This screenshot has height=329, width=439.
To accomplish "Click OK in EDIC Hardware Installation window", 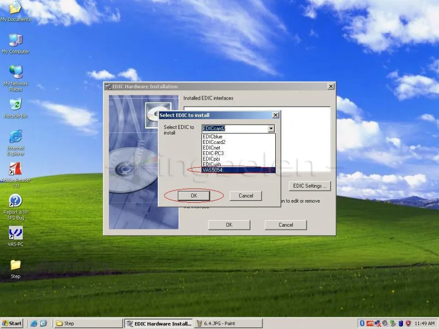I will [229, 225].
